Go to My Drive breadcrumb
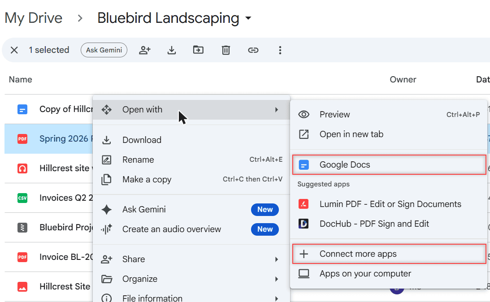 click(x=34, y=18)
